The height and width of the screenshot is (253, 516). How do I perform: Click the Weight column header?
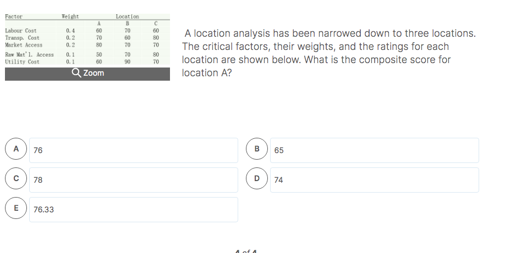[70, 16]
